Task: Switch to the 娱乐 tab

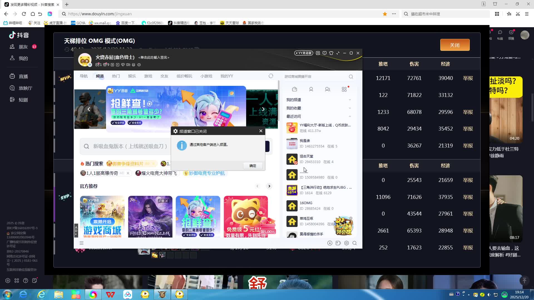Action: tap(132, 76)
